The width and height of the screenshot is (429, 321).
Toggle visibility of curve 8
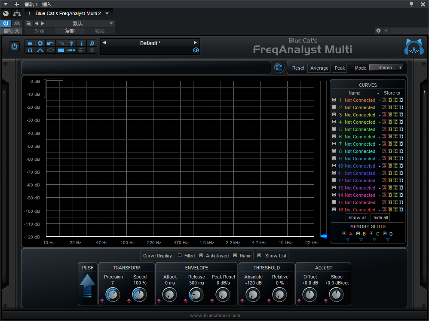coord(334,151)
